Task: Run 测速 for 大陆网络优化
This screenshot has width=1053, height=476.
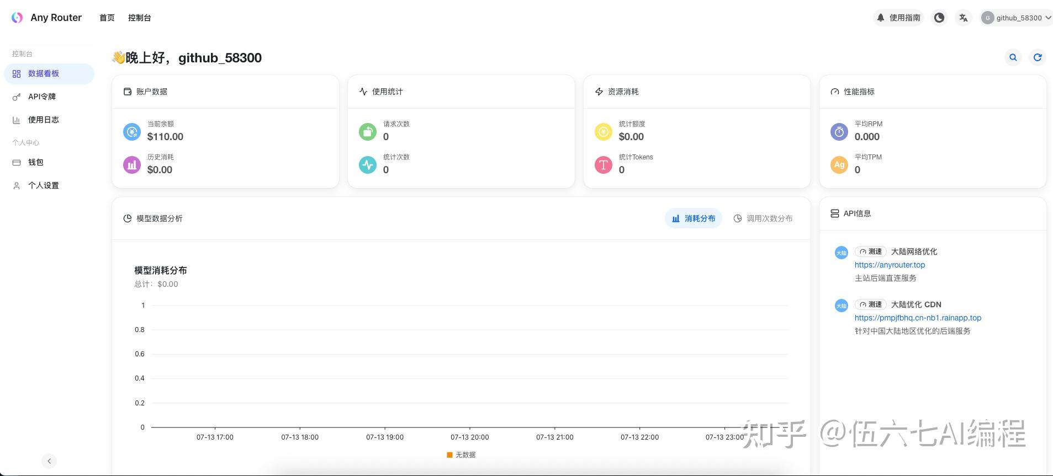Action: 871,252
